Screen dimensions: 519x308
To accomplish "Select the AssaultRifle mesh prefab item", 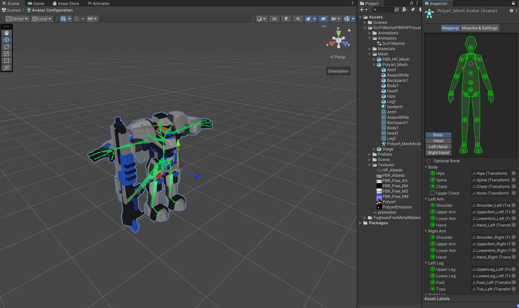I will click(395, 75).
